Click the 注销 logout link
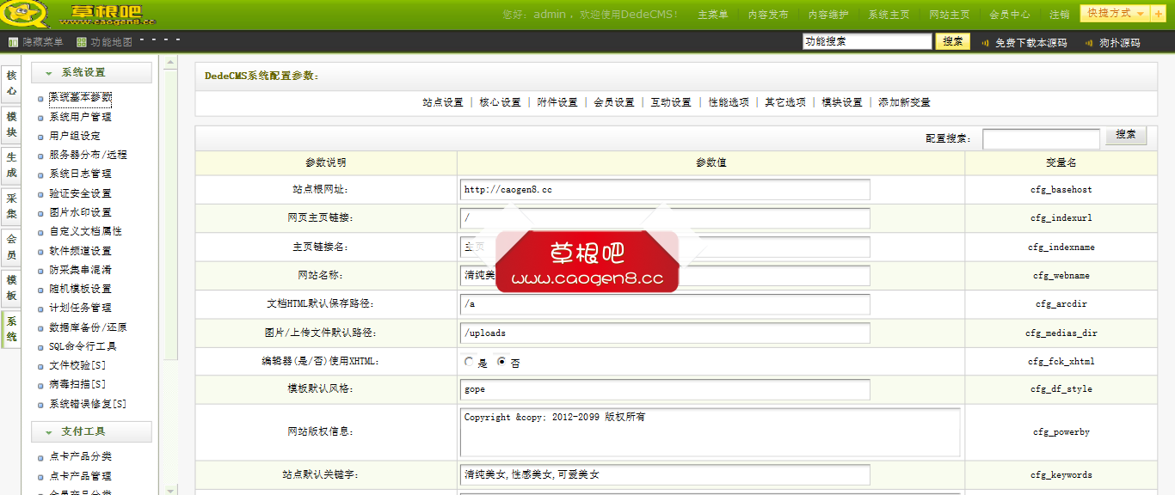 coord(1060,14)
